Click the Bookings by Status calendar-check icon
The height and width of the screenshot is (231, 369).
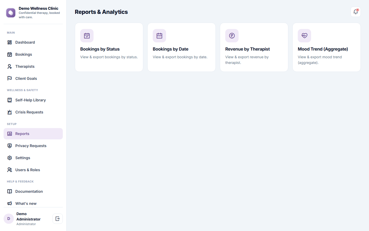pos(87,36)
